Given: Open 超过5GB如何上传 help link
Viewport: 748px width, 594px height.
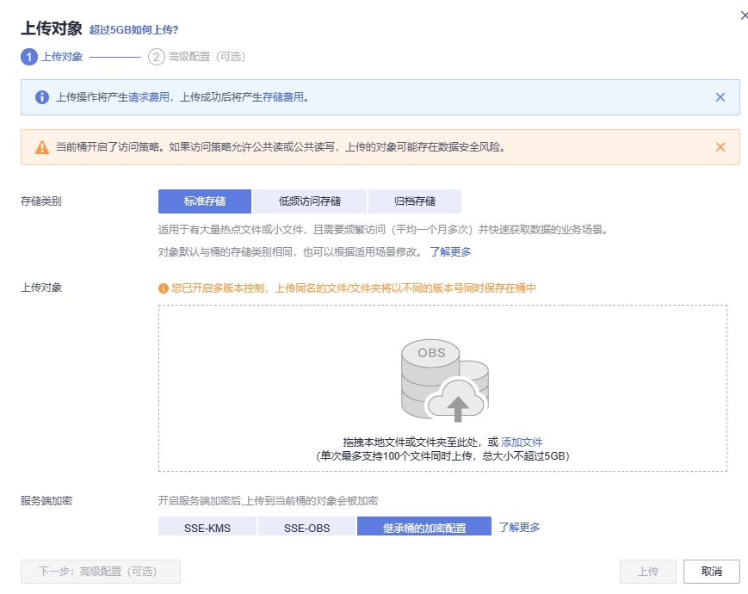Looking at the screenshot, I should (133, 30).
